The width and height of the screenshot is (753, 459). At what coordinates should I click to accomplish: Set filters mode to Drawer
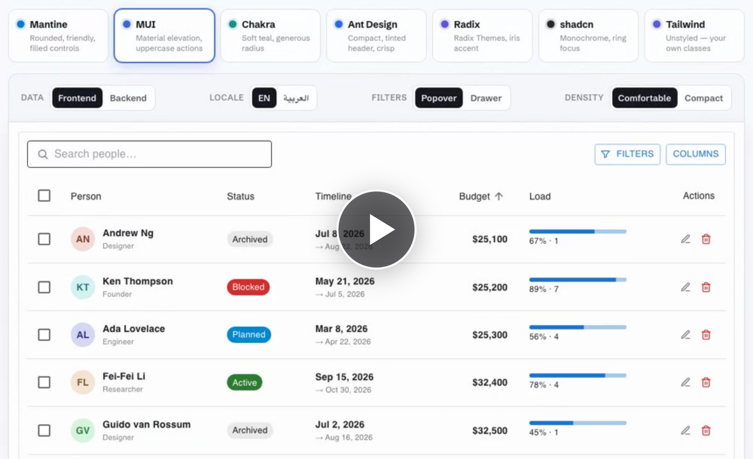tap(486, 98)
